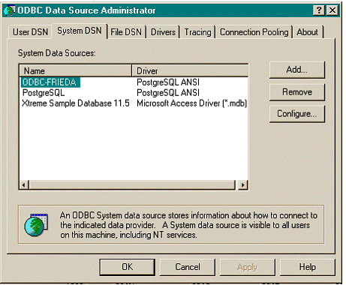Switch to the Connection Pooling tab
This screenshot has width=346, height=285.
coord(254,32)
